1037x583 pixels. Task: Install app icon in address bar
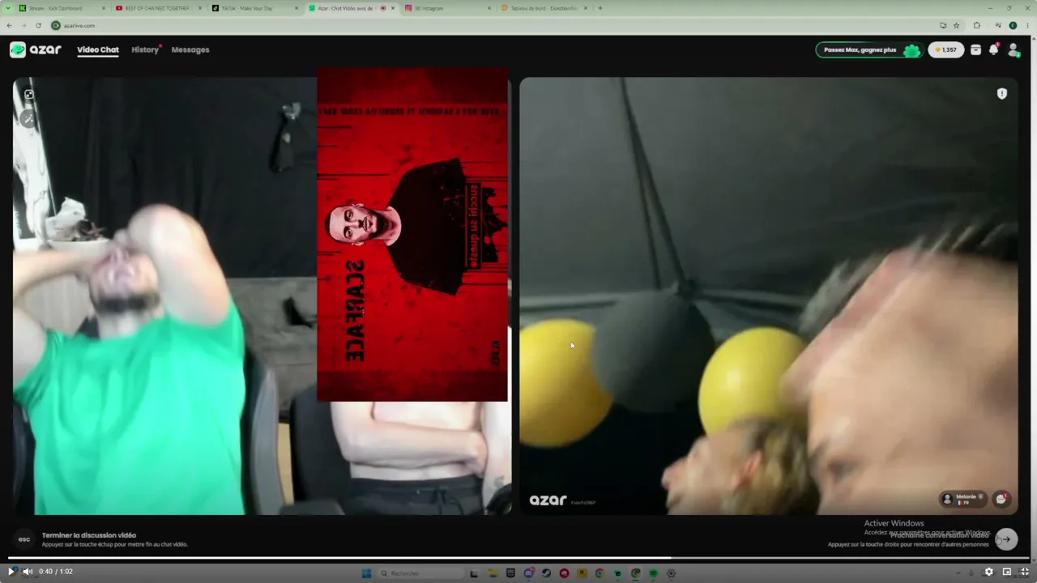943,25
